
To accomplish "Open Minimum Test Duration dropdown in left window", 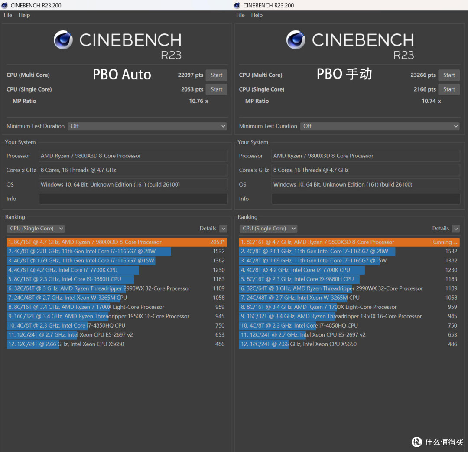I will point(147,126).
